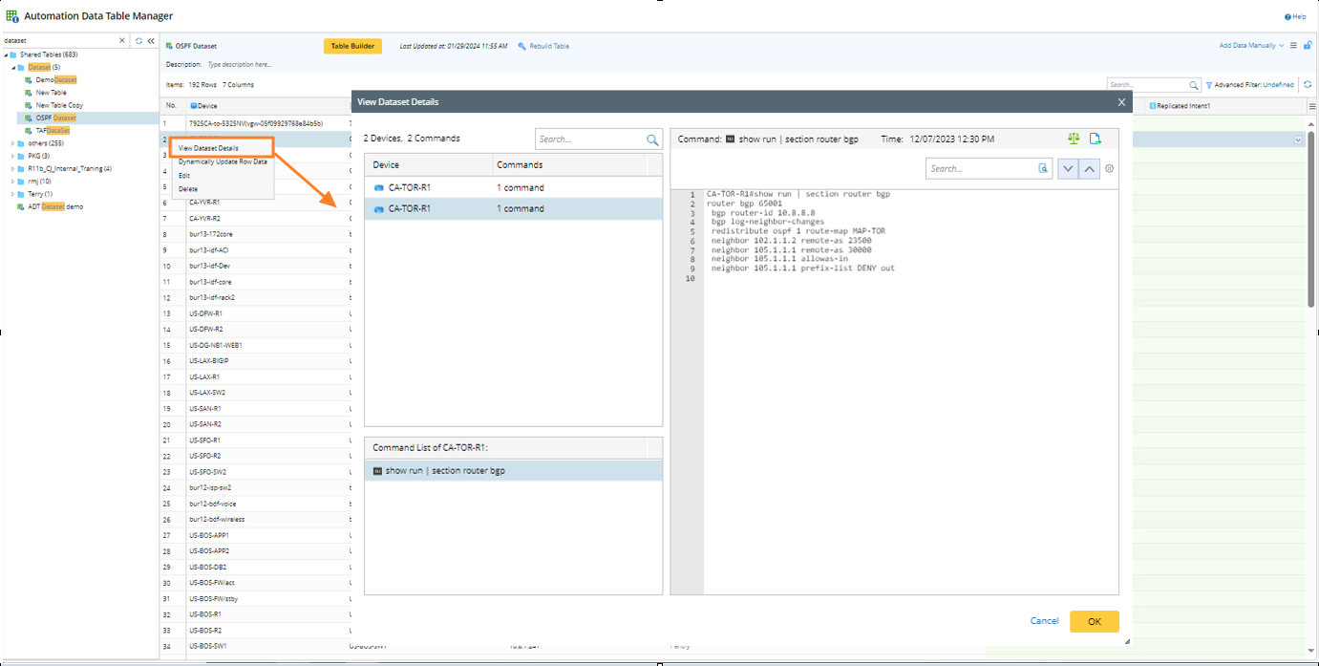Open dropdown arrow in selected Replicated Intent1 cell
Screen dimensions: 1319x666
click(1298, 140)
